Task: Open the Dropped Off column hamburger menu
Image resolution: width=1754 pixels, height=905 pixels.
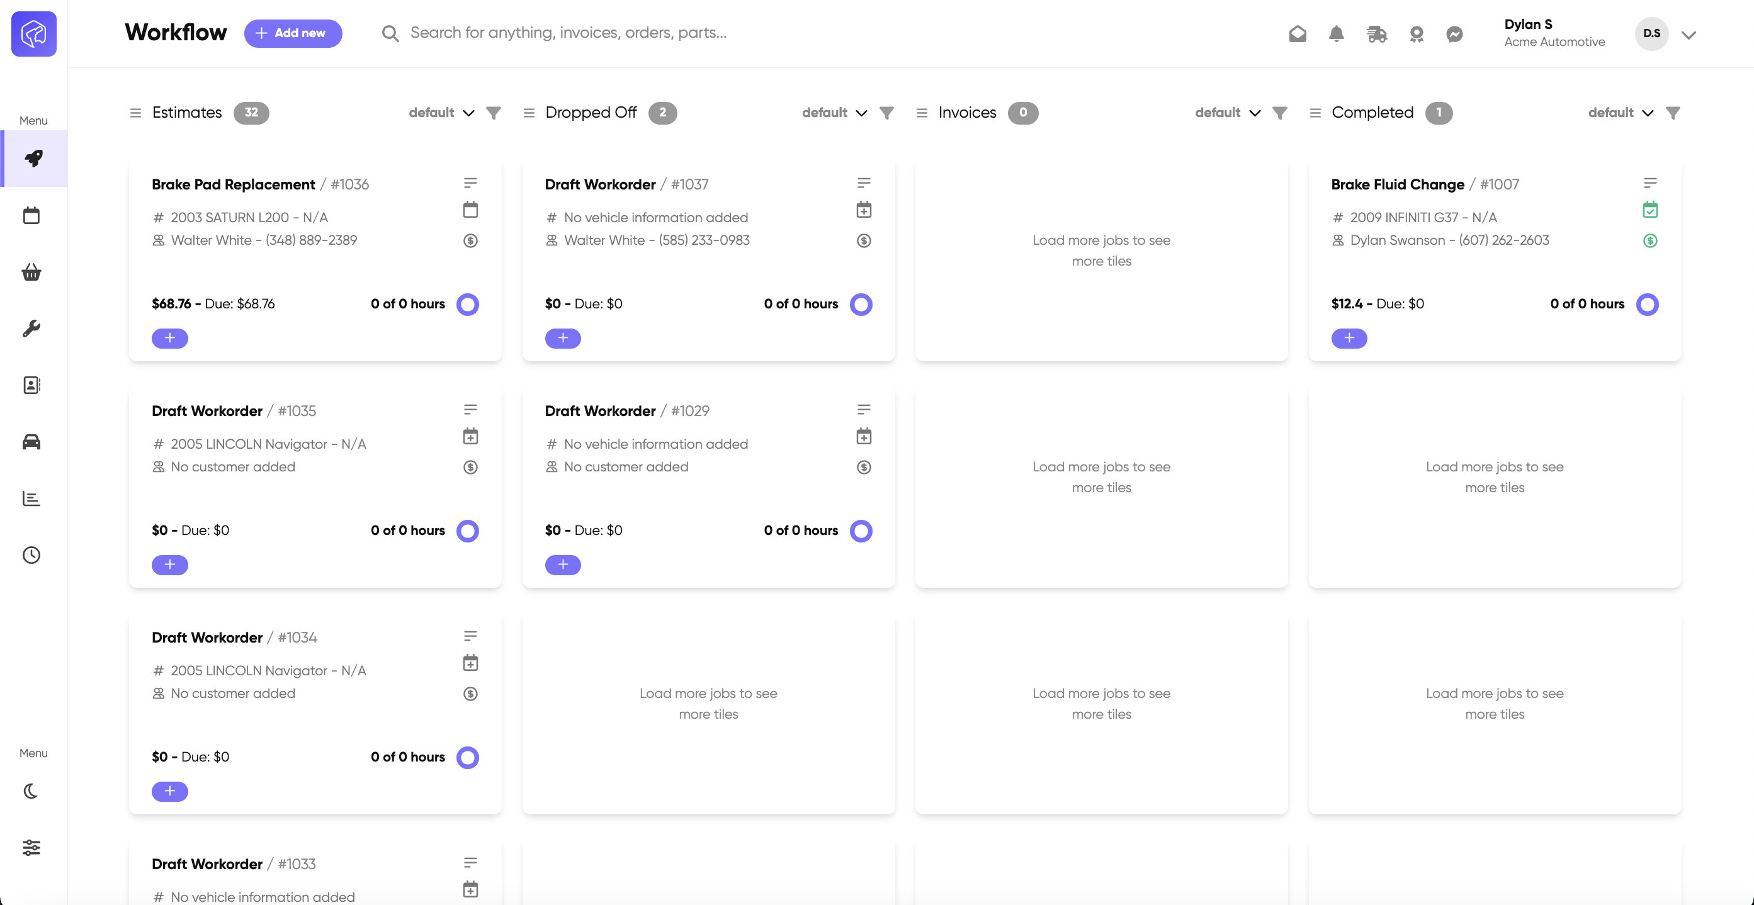Action: (529, 113)
